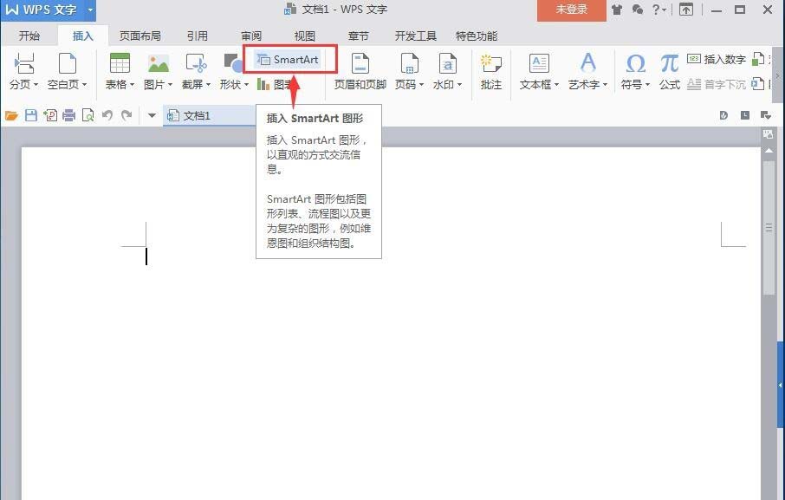Save the document with floppy icon
Viewport: 785px width, 500px height.
[x=31, y=115]
